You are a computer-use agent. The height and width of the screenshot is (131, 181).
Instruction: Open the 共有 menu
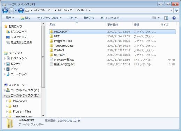click(x=72, y=18)
